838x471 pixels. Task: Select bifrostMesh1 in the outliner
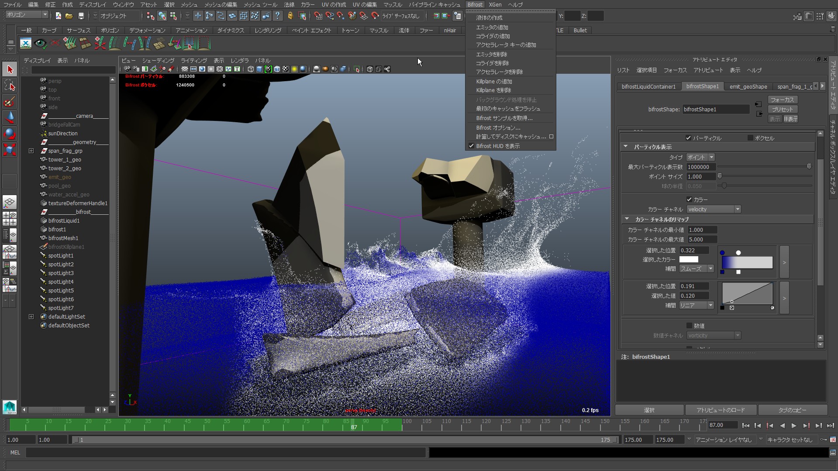(x=63, y=238)
